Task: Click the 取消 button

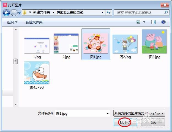Action: click(x=153, y=122)
